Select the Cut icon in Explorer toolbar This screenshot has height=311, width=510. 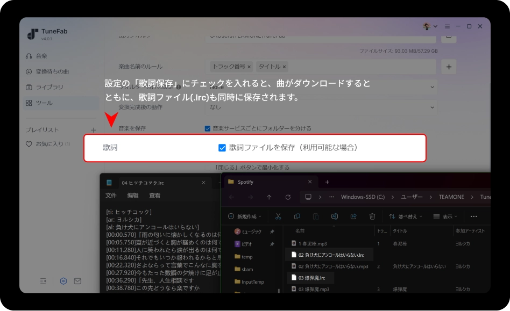[278, 216]
